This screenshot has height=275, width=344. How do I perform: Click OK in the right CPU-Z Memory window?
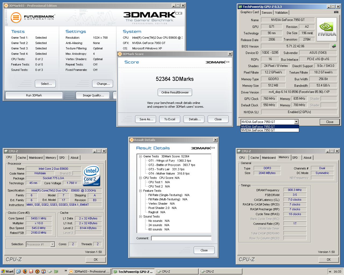click(x=329, y=259)
